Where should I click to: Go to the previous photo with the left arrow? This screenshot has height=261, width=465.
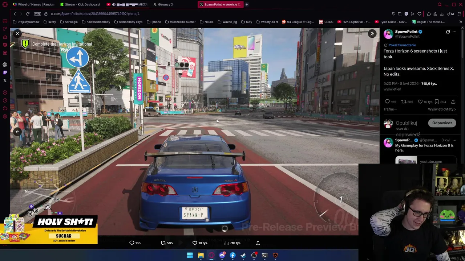point(17,132)
